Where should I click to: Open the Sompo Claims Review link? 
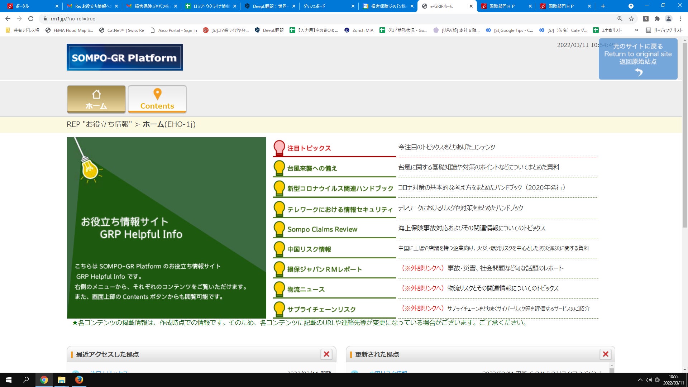point(322,229)
